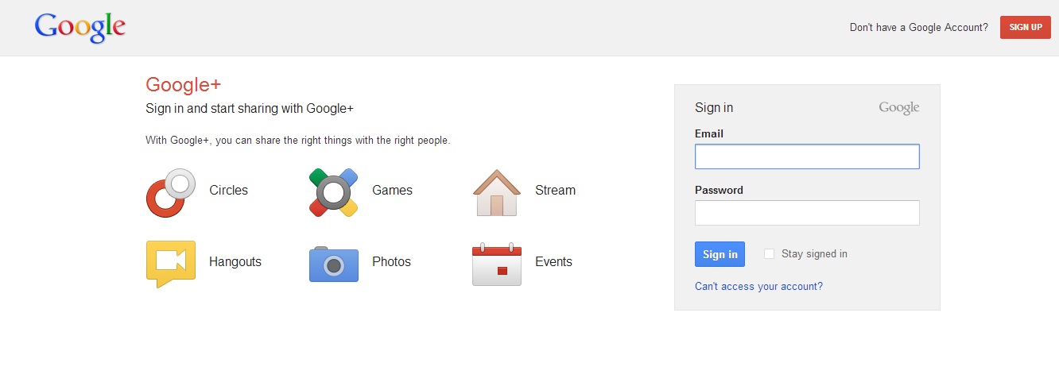Viewport: 1059px width, 390px height.
Task: Click the Circles feature icon
Action: pos(171,192)
